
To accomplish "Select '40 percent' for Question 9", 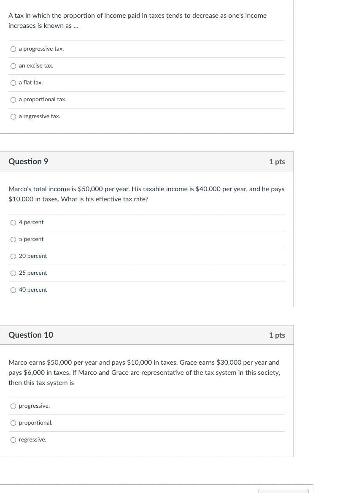I will coord(13,290).
